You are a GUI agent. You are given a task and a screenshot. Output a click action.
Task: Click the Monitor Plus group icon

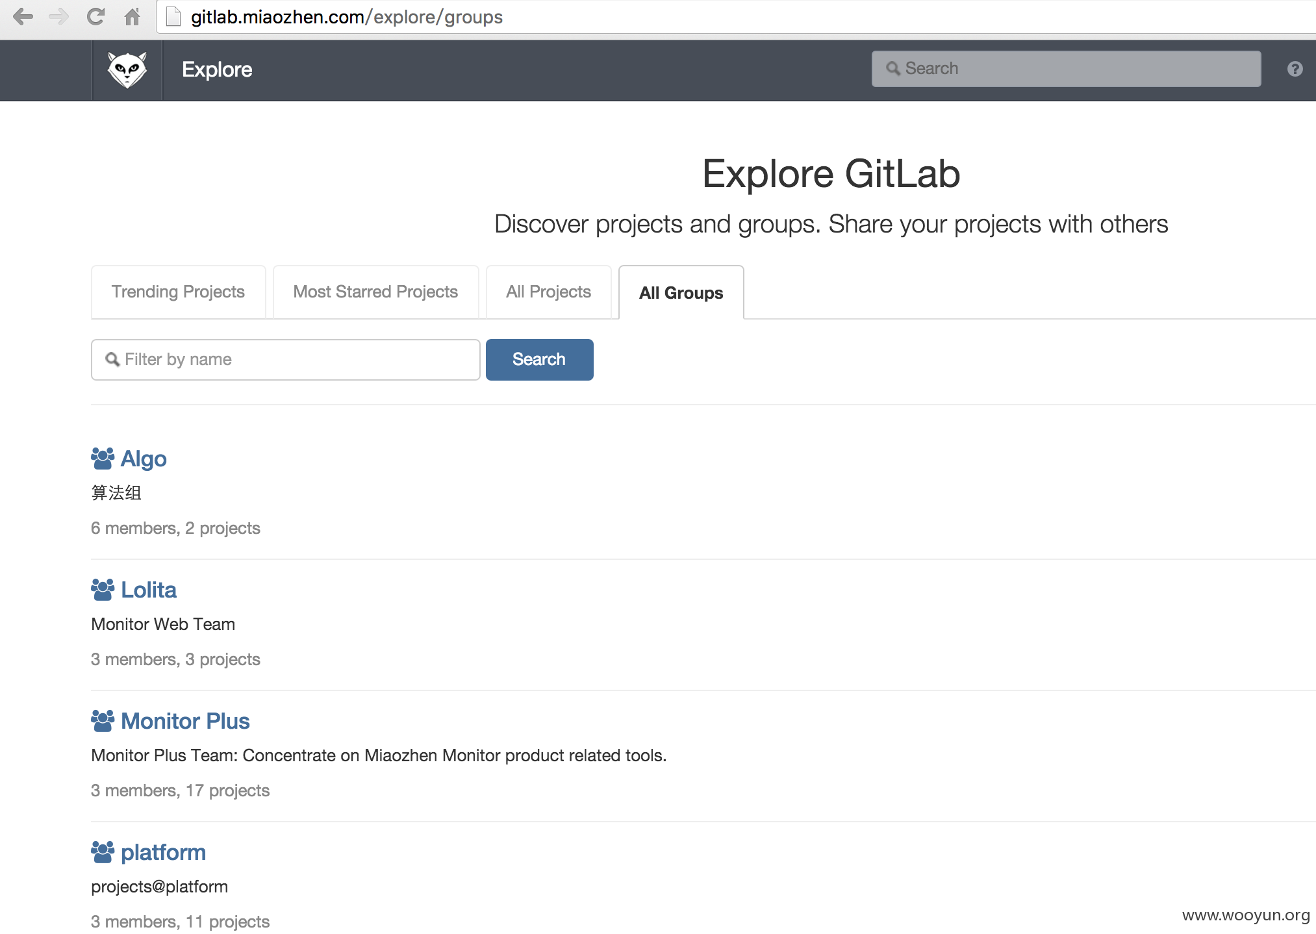tap(103, 721)
